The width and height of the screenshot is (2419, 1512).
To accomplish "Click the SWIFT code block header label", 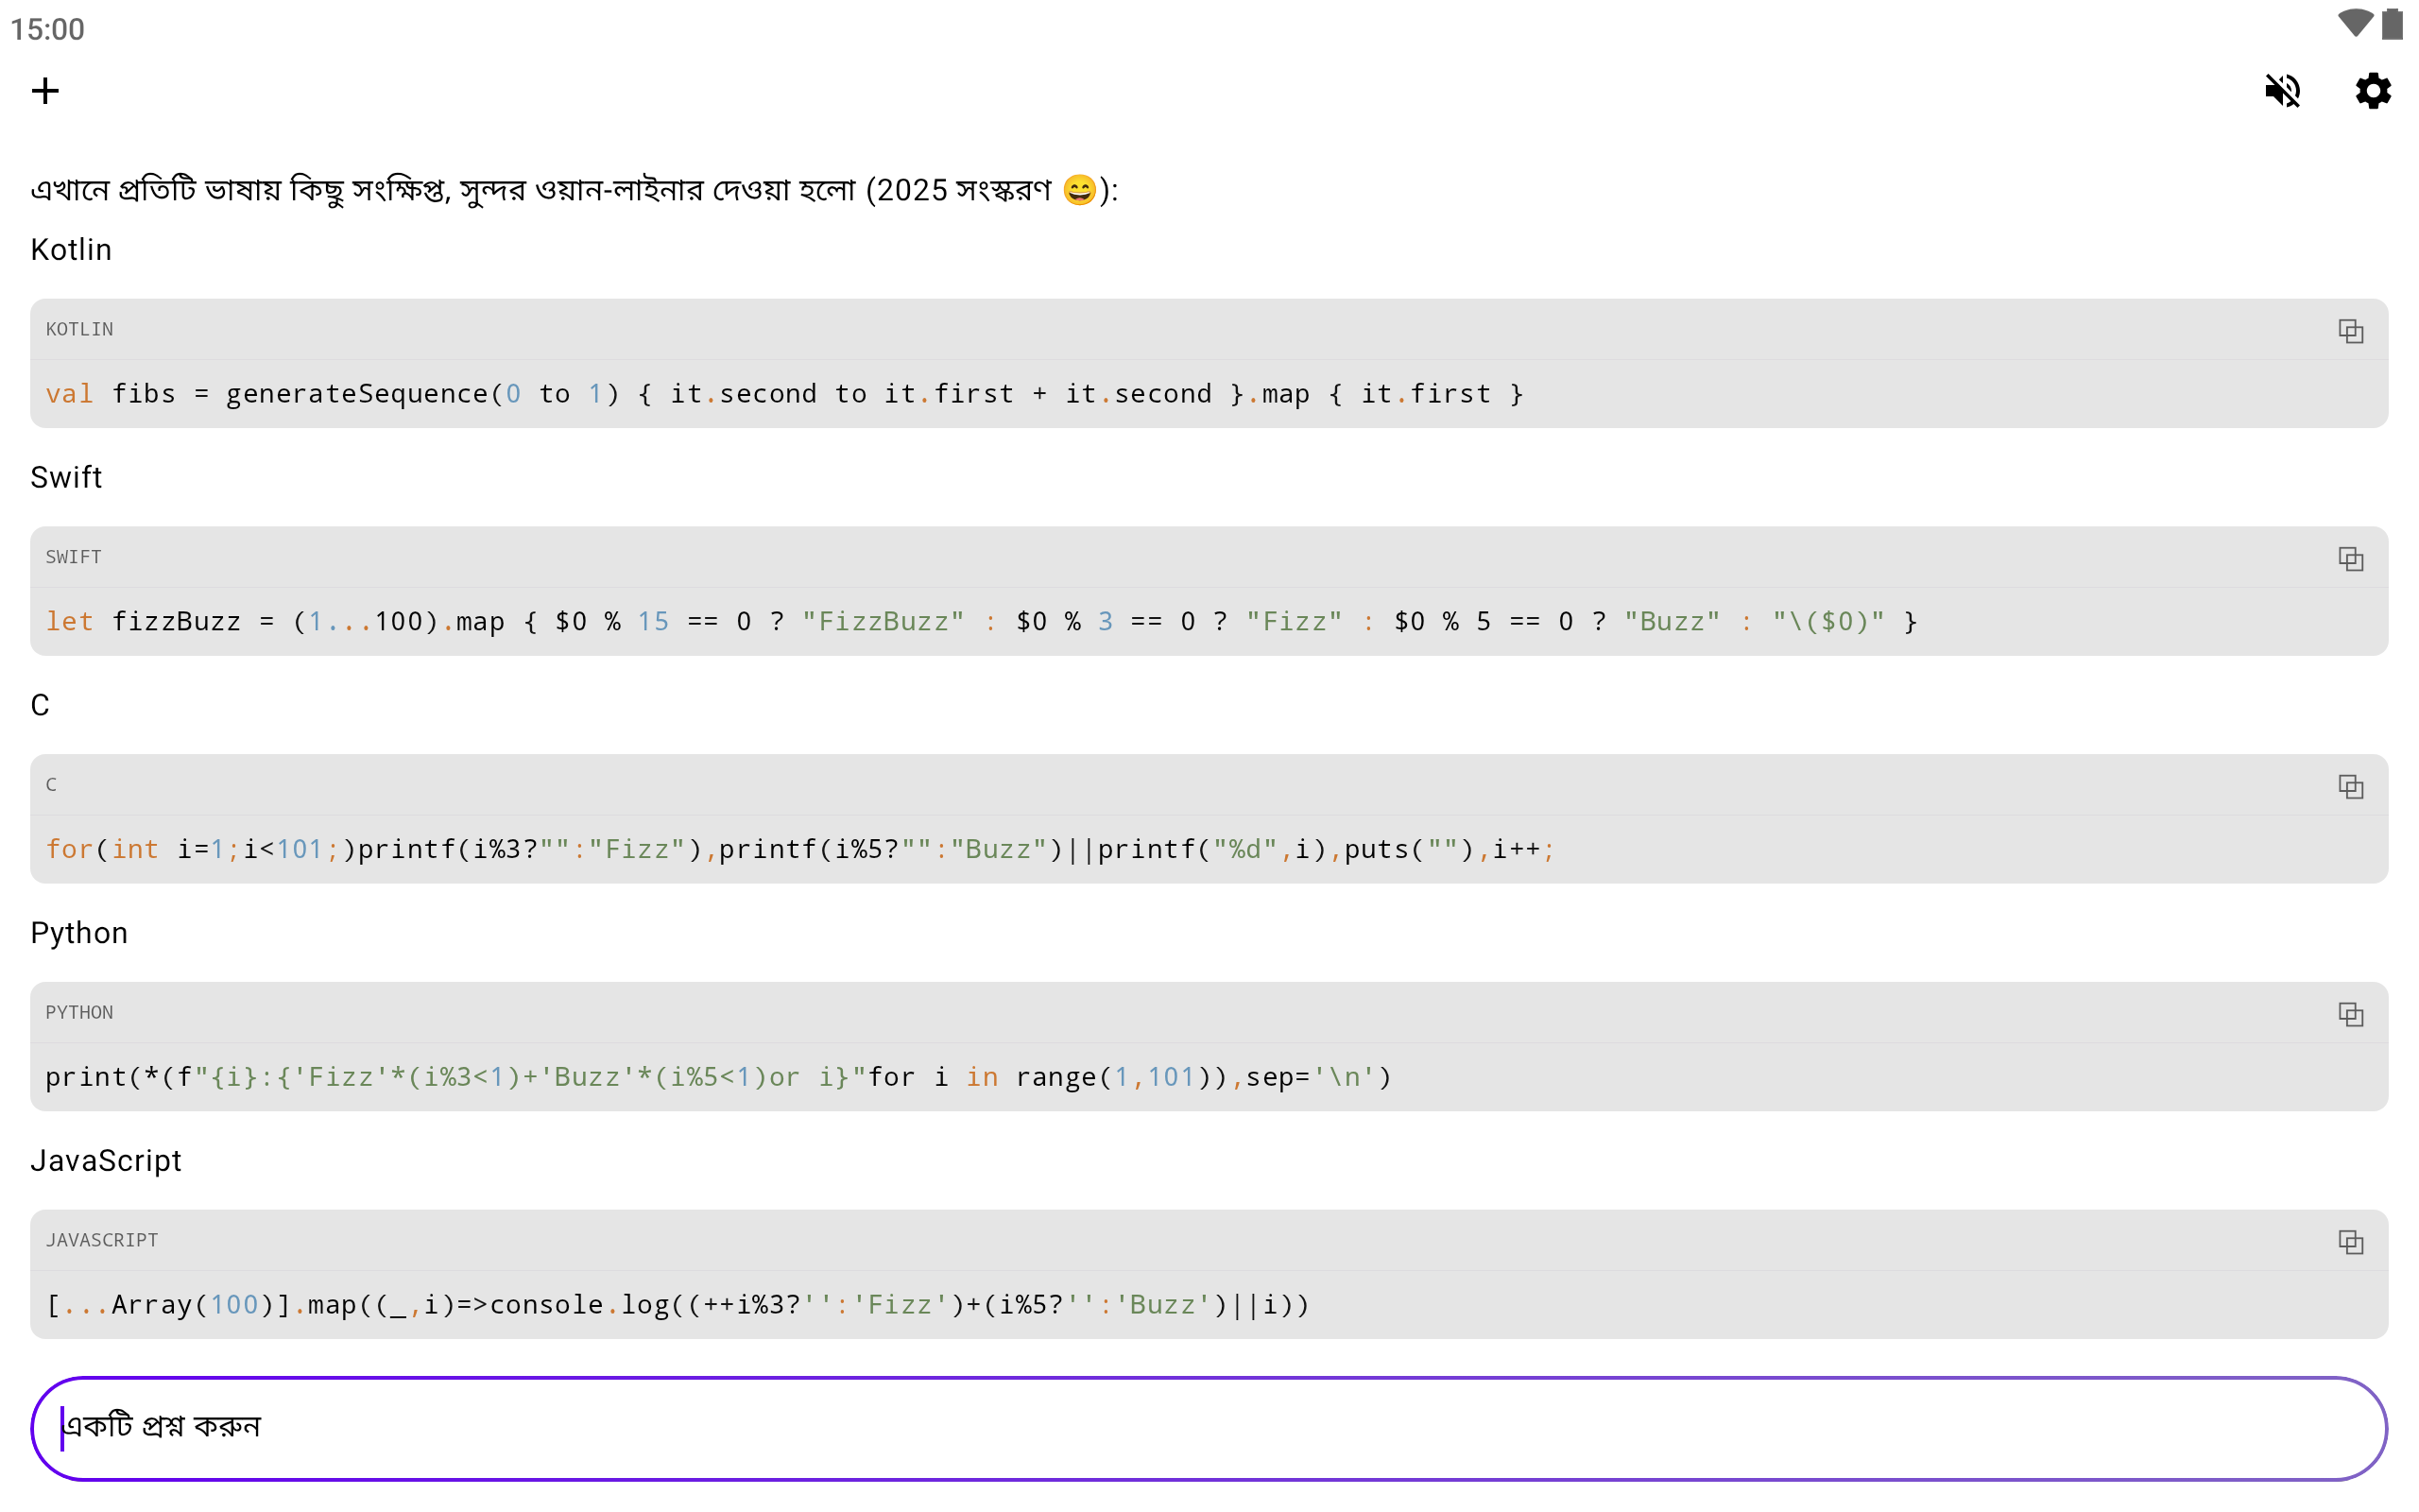I will tap(74, 558).
